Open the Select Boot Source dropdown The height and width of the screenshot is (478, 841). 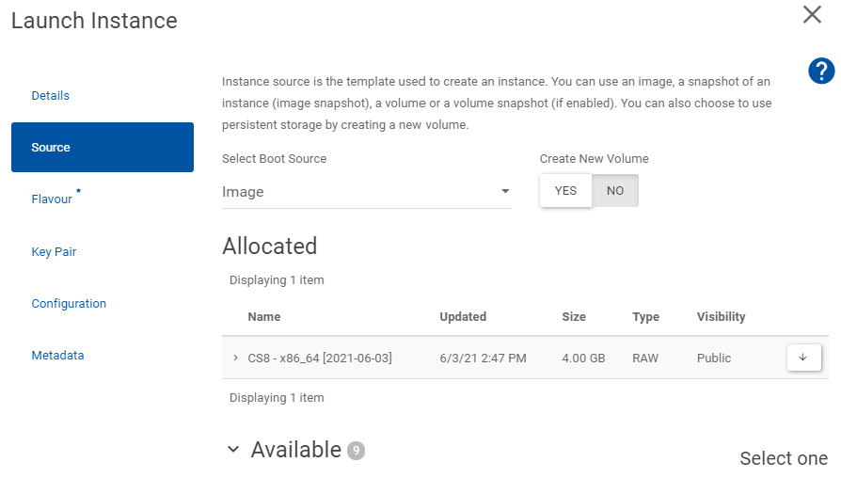point(366,192)
